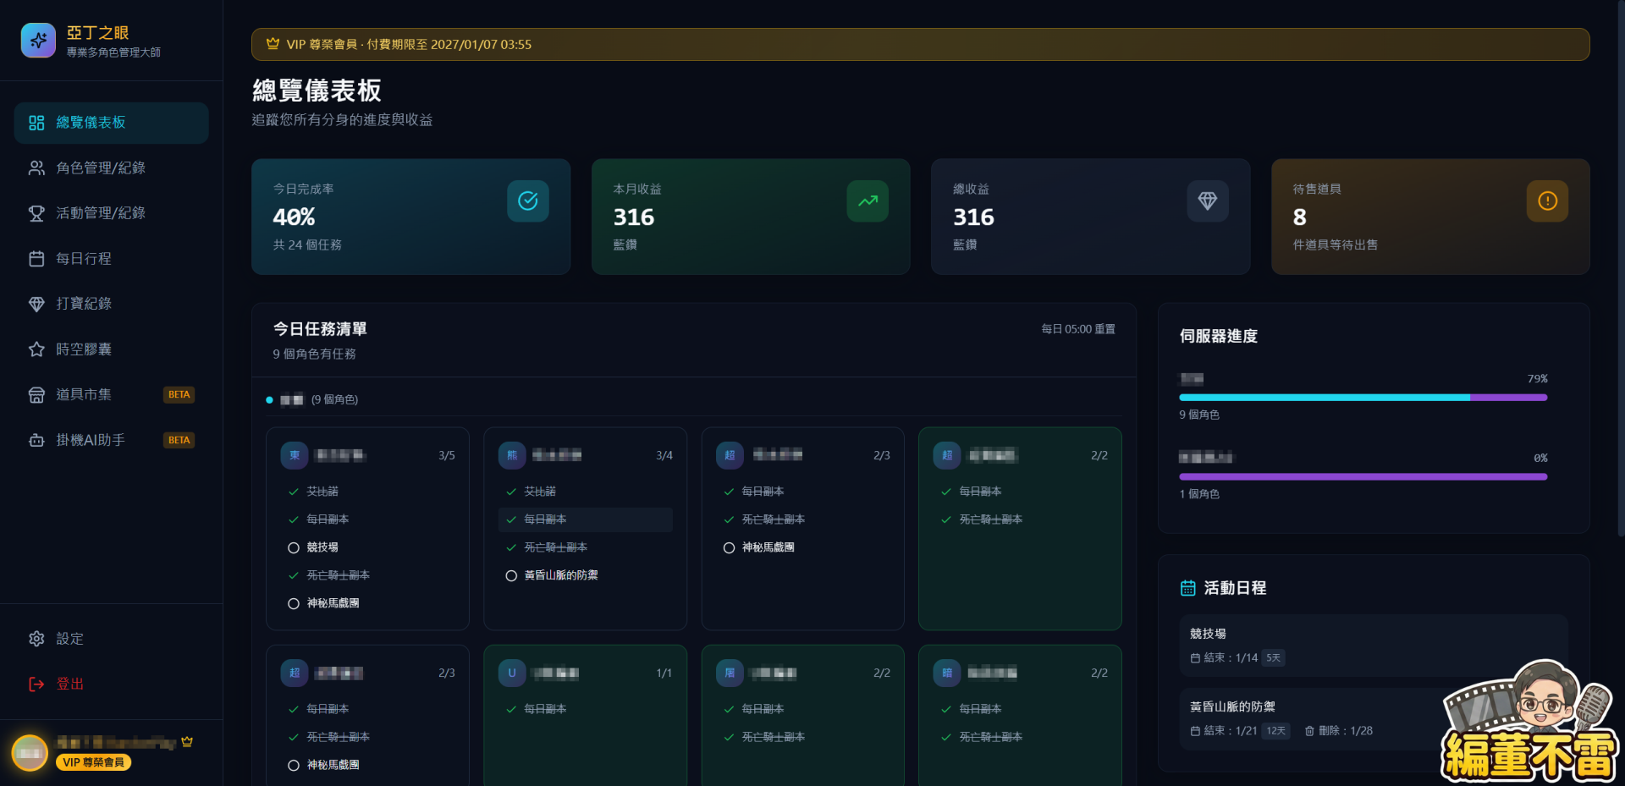1625x786 pixels.
Task: Click the 共 24 個任務 text
Action: 307,245
